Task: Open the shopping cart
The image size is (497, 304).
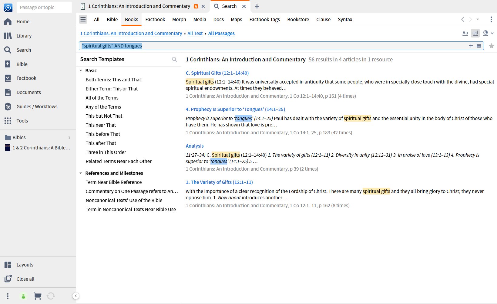Action: coord(38,296)
